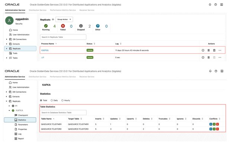Open more actions menu for JJ1 row

click(220, 57)
